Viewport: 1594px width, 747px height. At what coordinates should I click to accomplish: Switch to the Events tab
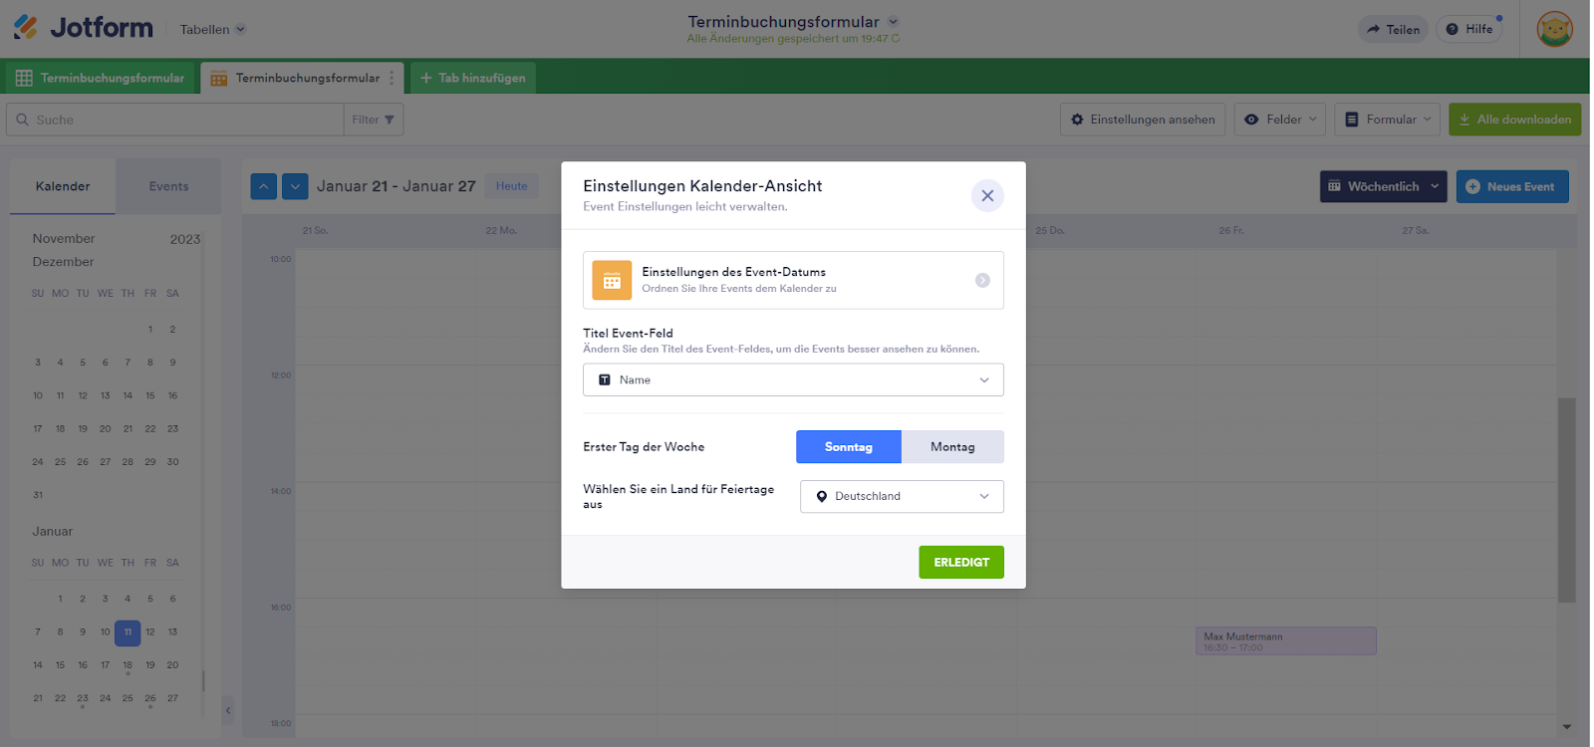click(168, 186)
